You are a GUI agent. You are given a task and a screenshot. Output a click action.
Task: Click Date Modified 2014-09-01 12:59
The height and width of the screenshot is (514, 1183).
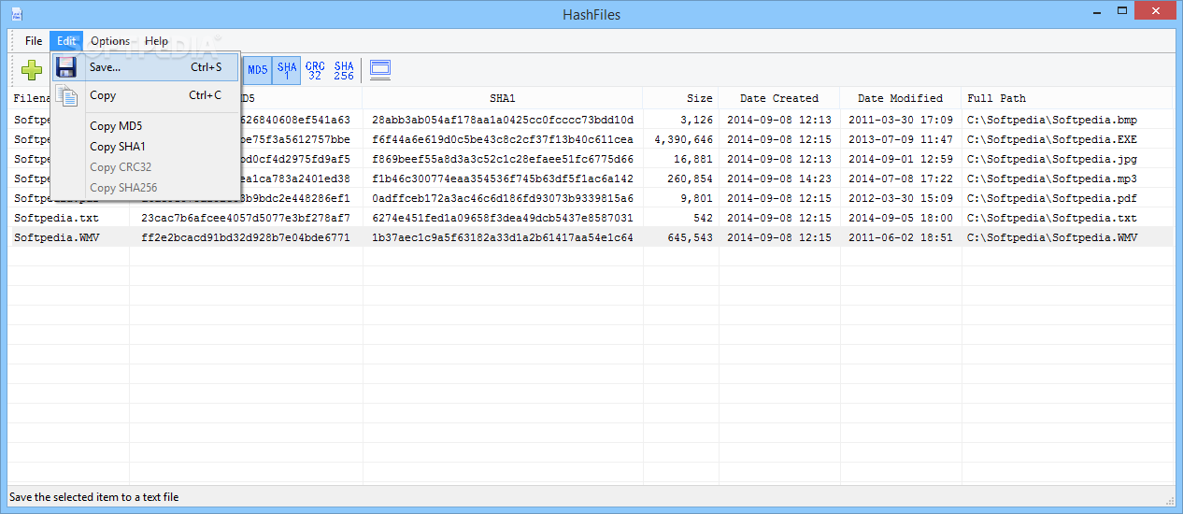(x=901, y=159)
